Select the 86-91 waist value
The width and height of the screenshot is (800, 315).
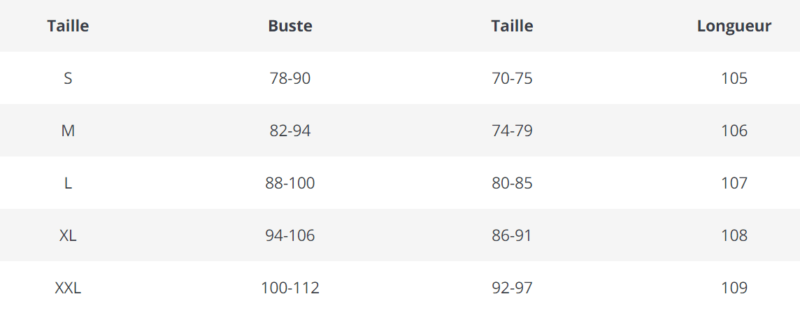tap(512, 235)
